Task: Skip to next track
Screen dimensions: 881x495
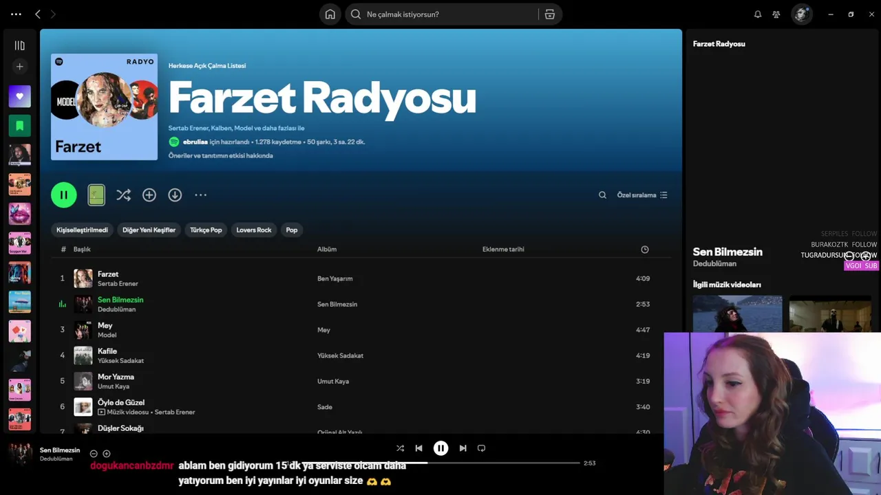Action: 463,448
